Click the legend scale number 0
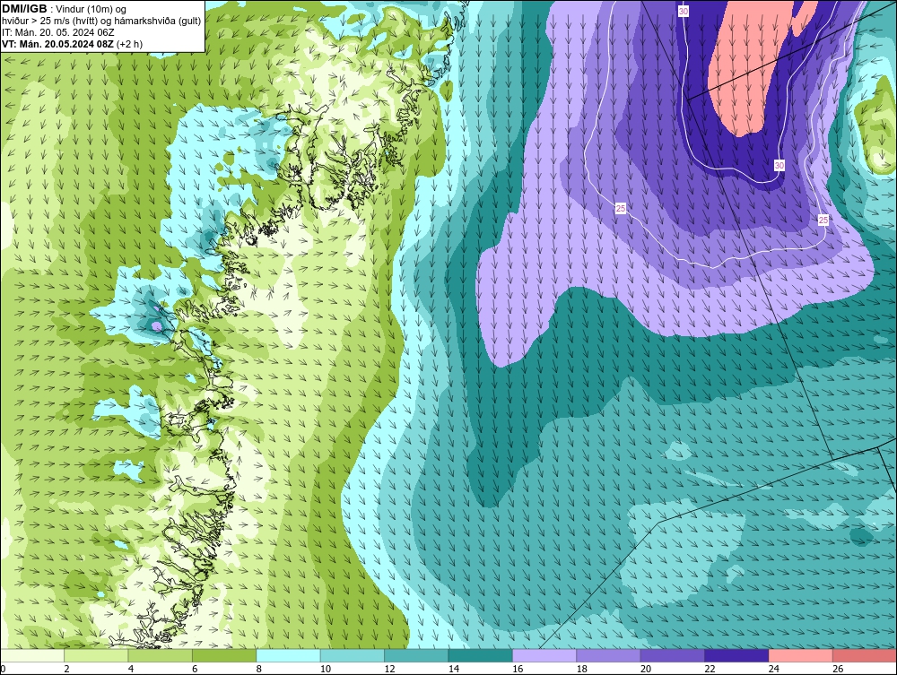The height and width of the screenshot is (675, 897). point(3,669)
